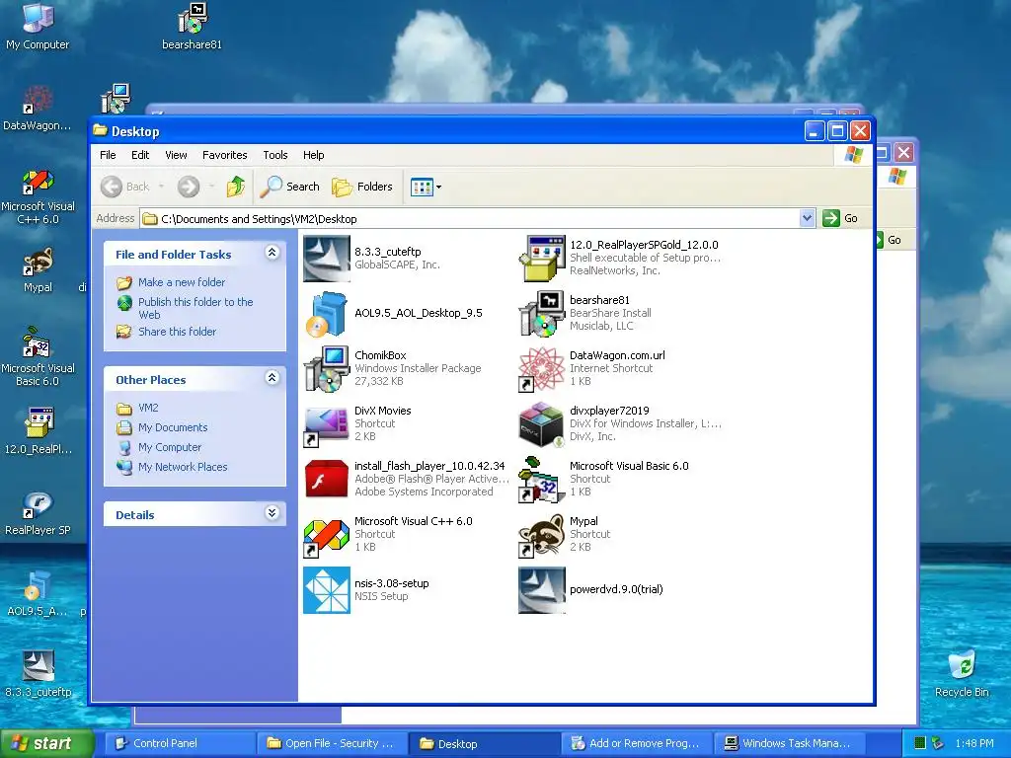The image size is (1011, 758).
Task: Select DataWagon.com.url internet shortcut in folder window
Action: (x=542, y=369)
